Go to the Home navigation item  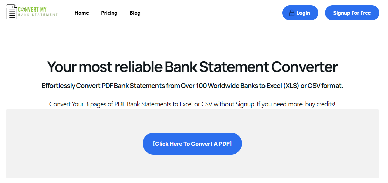82,13
